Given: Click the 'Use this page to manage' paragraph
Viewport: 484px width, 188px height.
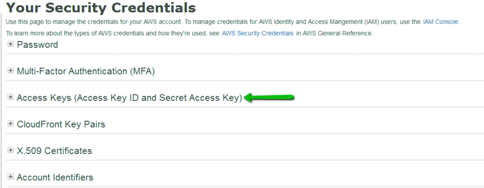Looking at the screenshot, I should tap(233, 22).
